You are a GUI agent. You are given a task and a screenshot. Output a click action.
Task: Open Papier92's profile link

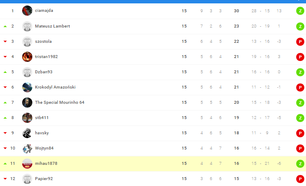44,178
